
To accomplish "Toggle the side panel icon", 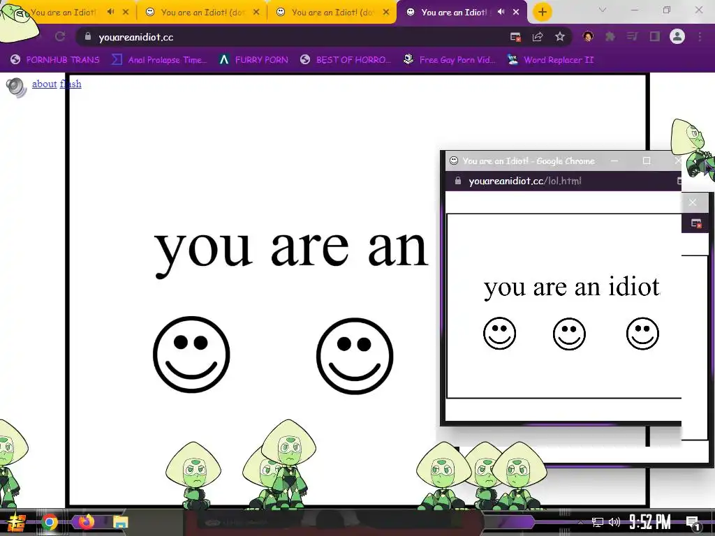I will click(655, 36).
